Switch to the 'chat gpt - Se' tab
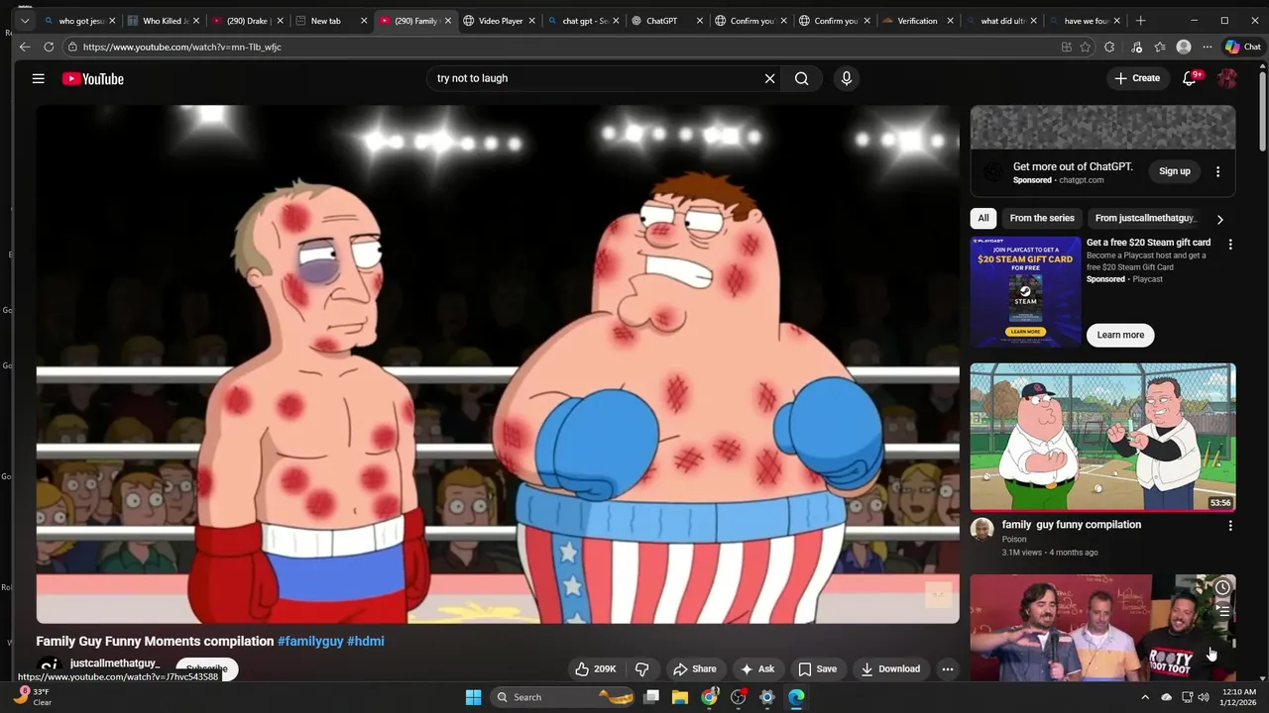This screenshot has width=1269, height=713. click(x=583, y=20)
